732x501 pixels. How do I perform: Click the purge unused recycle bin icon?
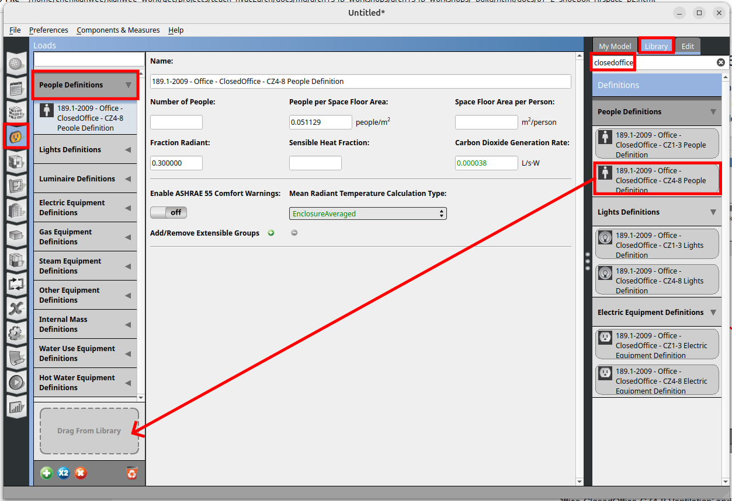(x=132, y=473)
